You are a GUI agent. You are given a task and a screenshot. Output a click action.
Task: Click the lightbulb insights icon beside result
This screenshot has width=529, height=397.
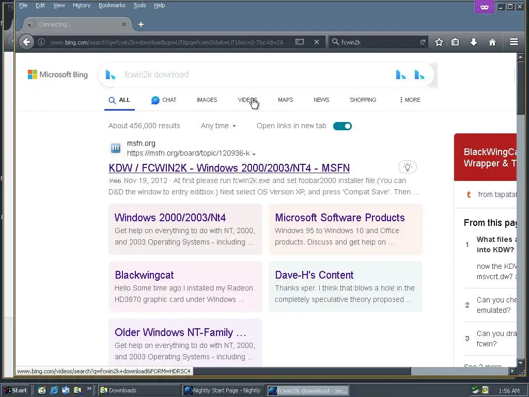(408, 167)
